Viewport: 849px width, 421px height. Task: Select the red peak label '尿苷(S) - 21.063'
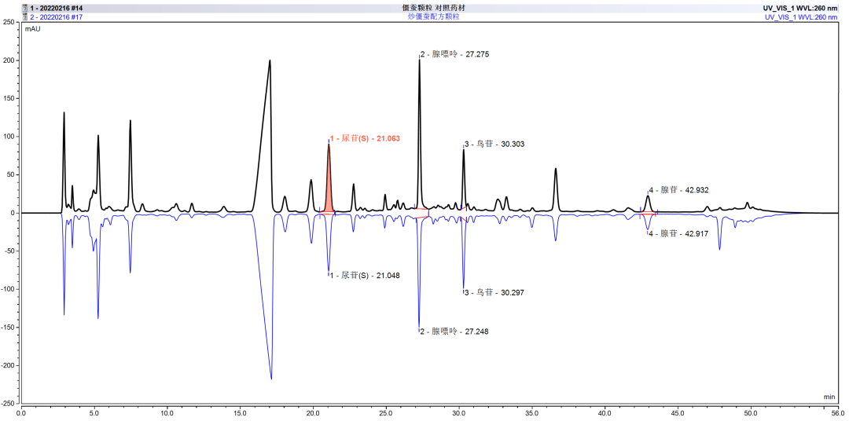click(x=366, y=138)
